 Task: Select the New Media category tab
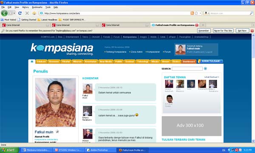(x=106, y=62)
